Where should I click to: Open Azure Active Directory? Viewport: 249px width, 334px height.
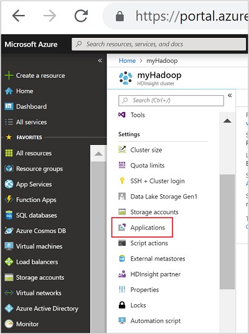47,308
